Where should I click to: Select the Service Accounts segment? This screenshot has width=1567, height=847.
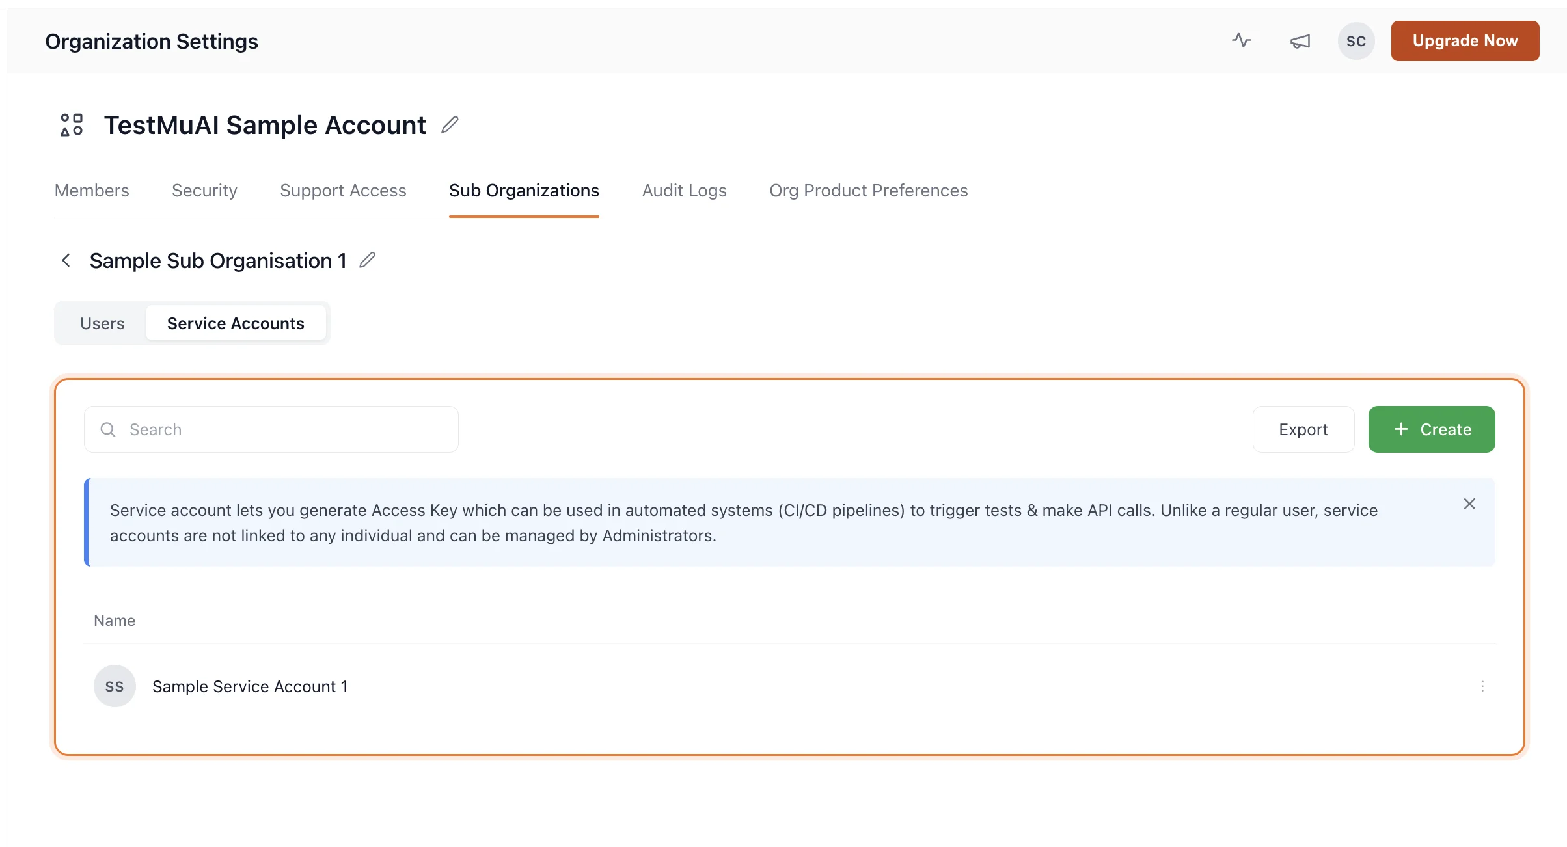(236, 323)
